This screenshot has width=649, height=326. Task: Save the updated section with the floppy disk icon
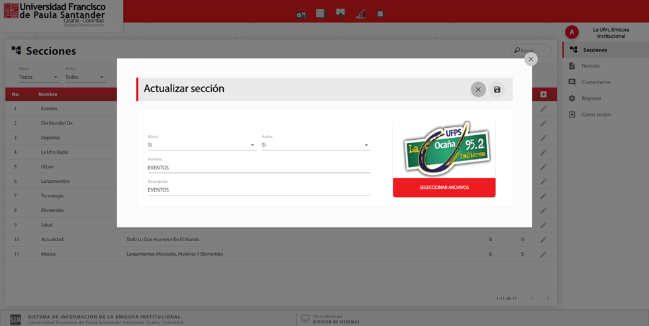497,89
